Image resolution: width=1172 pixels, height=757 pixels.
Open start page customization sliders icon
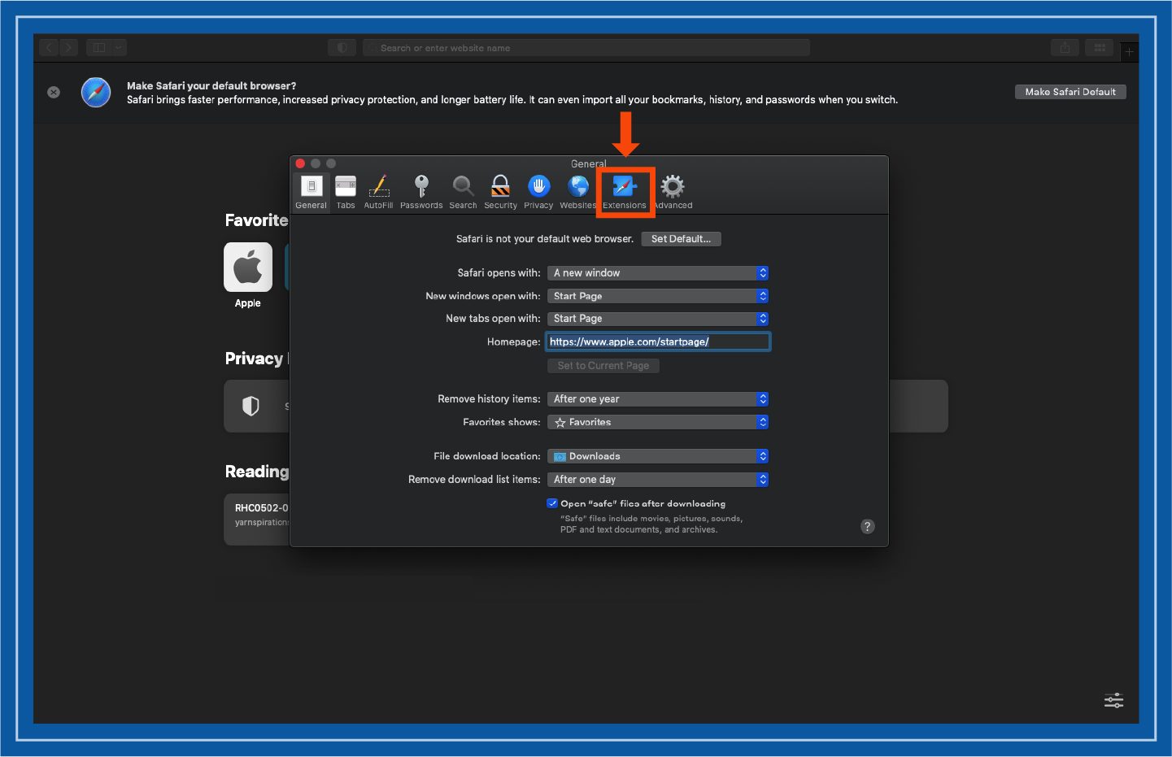1113,701
